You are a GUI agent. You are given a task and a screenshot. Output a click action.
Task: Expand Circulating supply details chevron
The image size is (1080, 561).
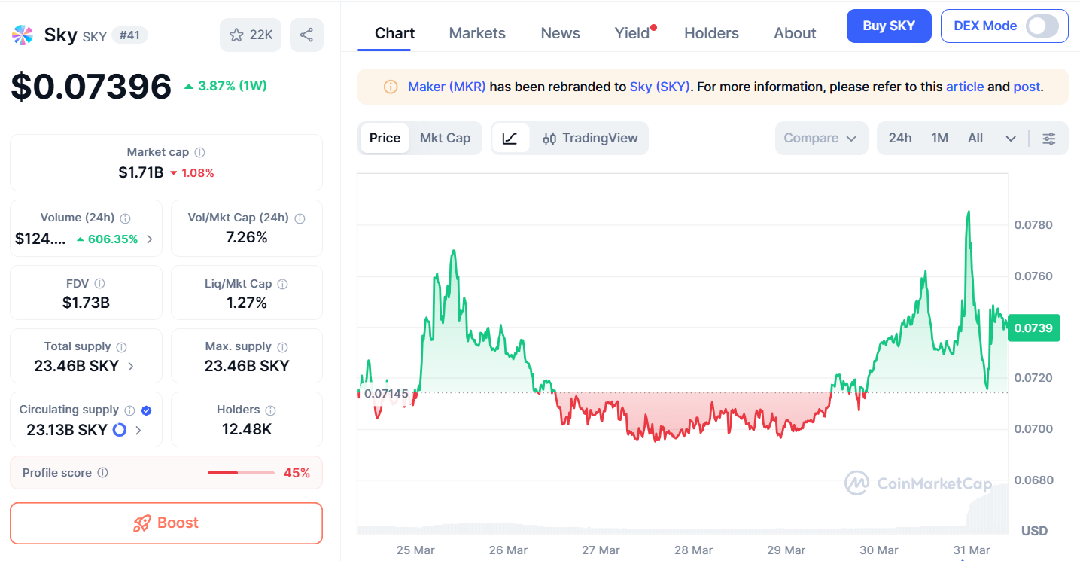tap(138, 431)
